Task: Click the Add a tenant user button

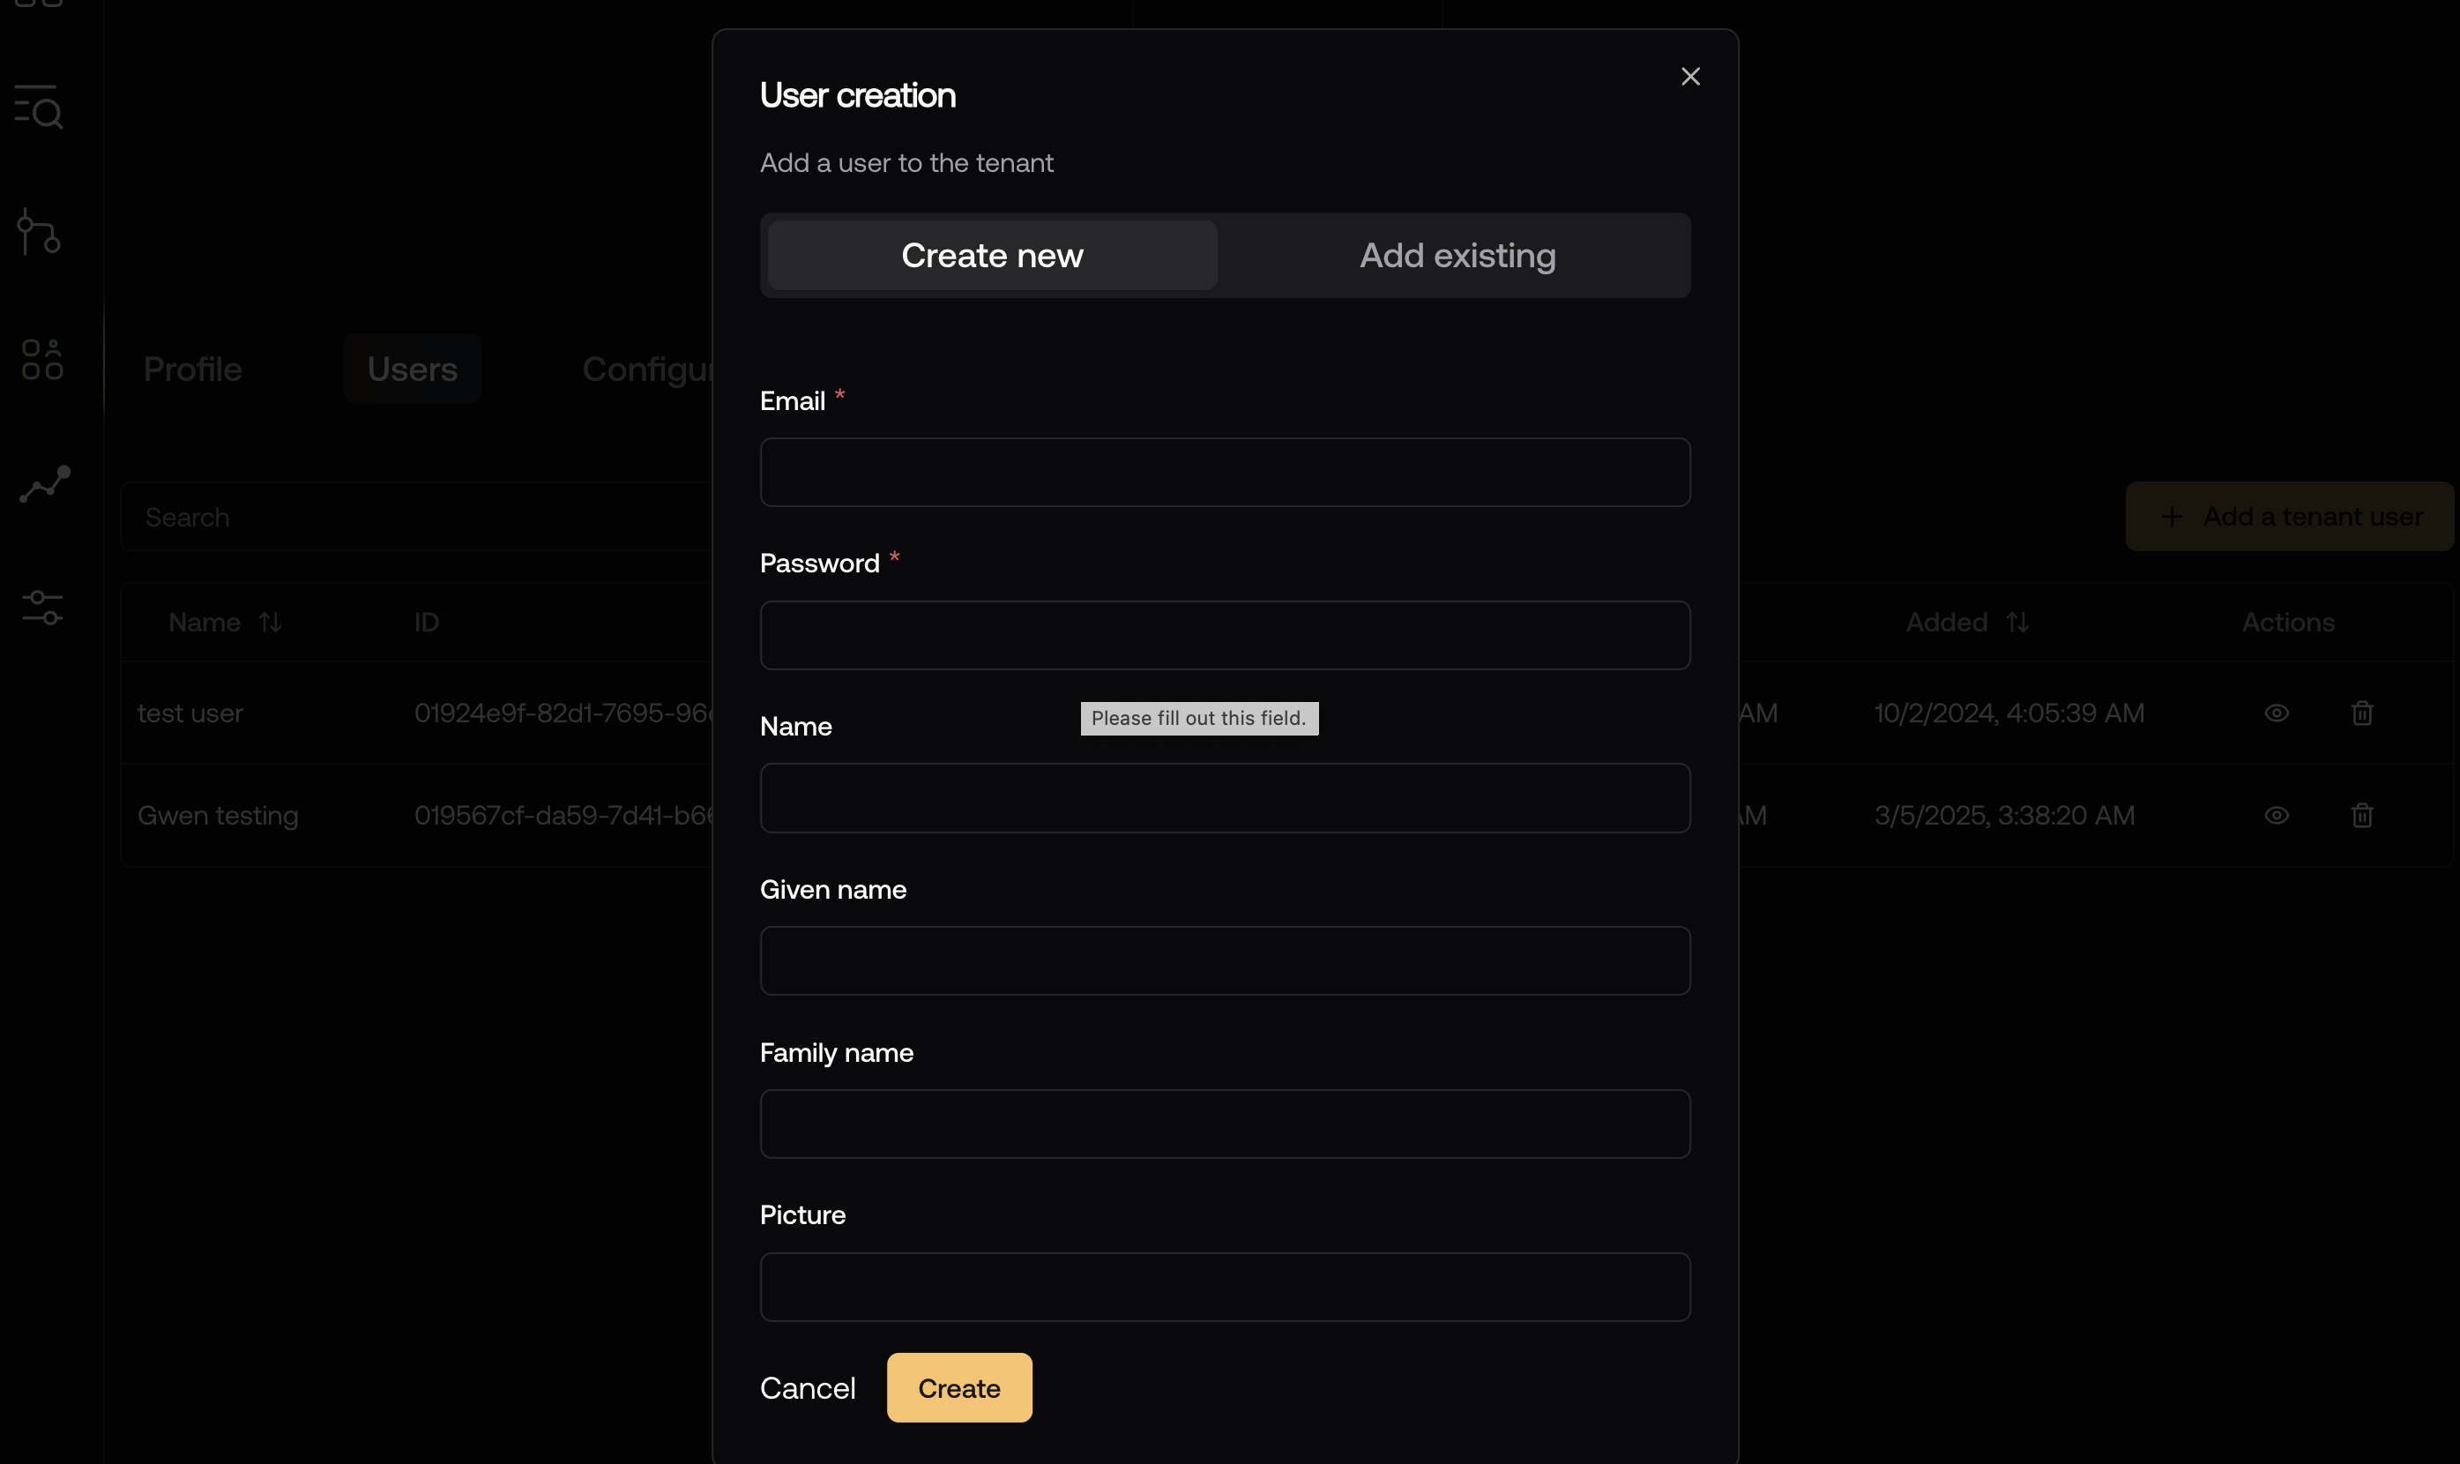Action: (x=2288, y=517)
